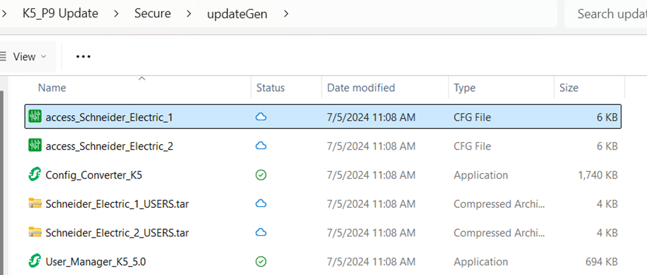Sort by Type column header

pos(464,88)
